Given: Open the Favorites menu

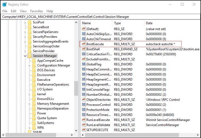Looking at the screenshot, I should tap(36, 11).
